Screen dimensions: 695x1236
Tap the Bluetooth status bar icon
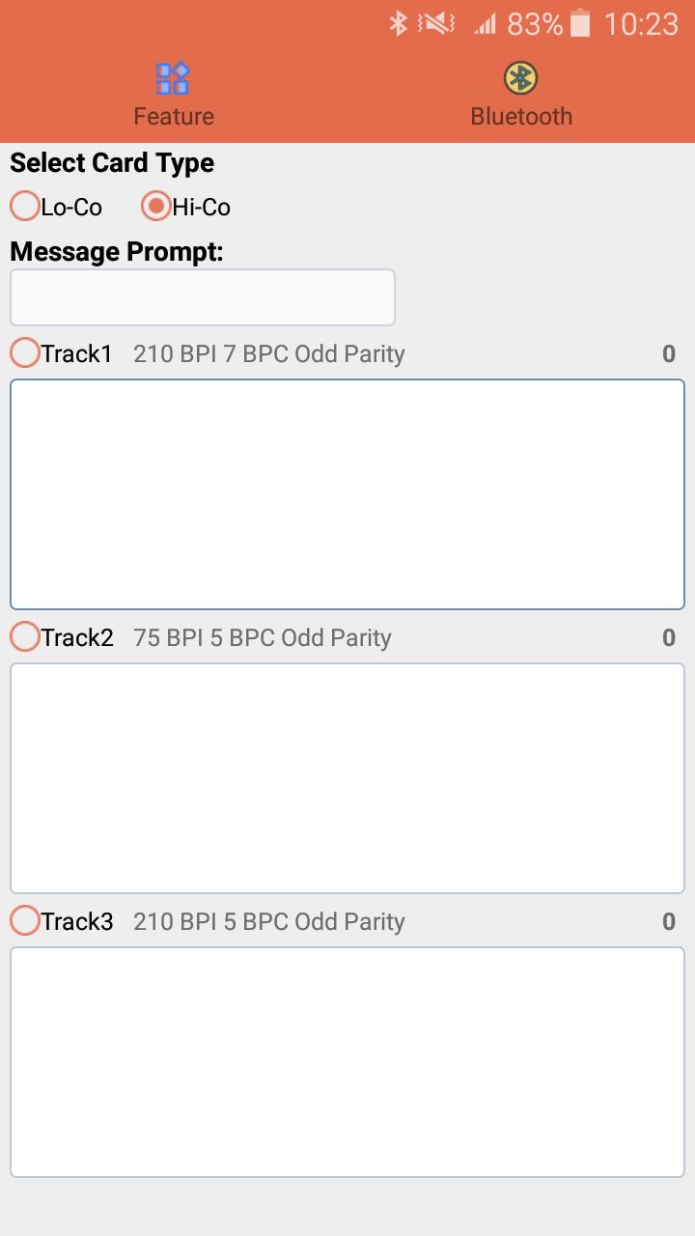coord(398,23)
